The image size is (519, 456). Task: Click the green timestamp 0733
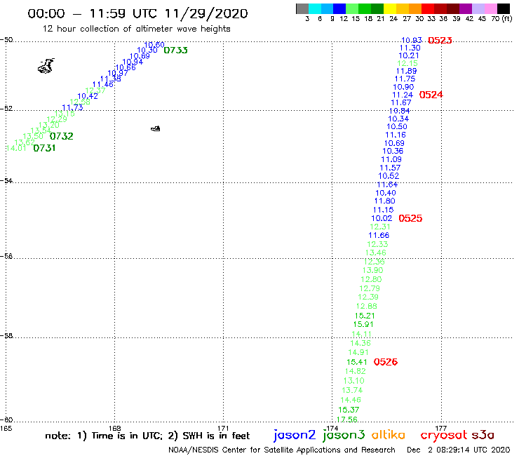pyautogui.click(x=176, y=51)
